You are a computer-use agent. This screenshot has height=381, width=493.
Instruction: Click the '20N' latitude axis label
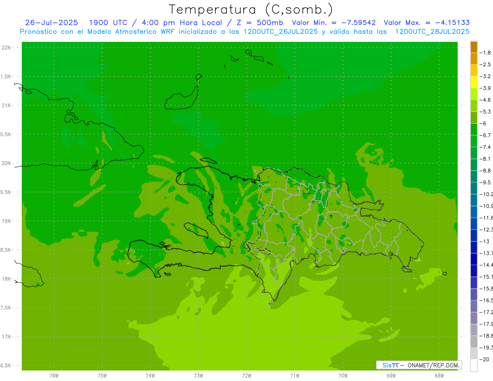coord(7,163)
